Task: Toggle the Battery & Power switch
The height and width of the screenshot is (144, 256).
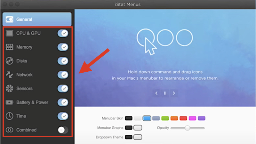Action: (x=63, y=102)
